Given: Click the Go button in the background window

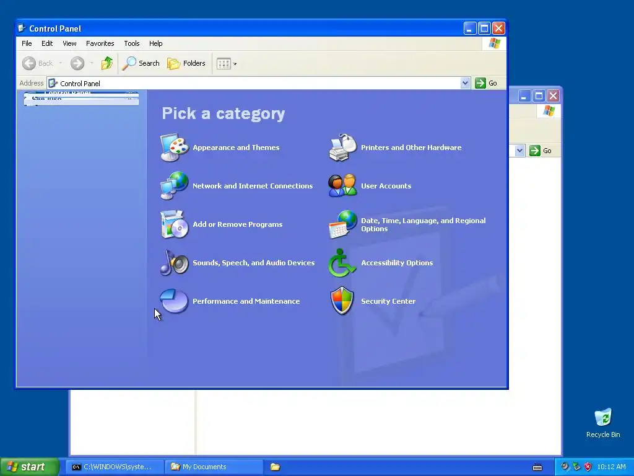Looking at the screenshot, I should pos(541,151).
